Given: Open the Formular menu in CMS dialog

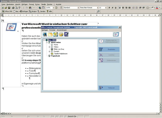Looking at the screenshot, I should tap(52, 30).
